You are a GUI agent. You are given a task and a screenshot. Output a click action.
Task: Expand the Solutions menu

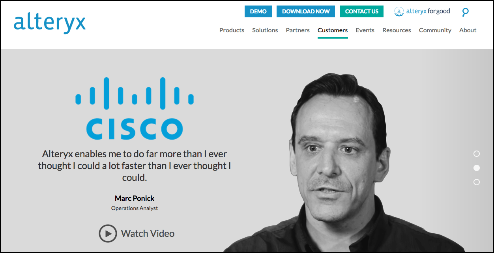click(265, 30)
